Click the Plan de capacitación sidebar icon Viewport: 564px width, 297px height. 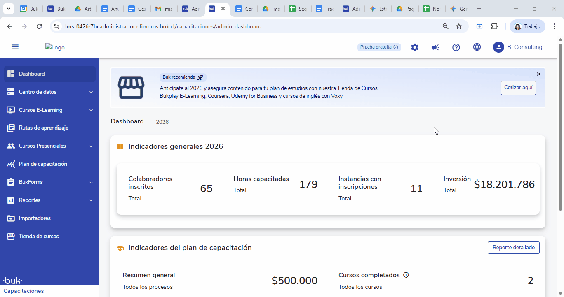(11, 164)
